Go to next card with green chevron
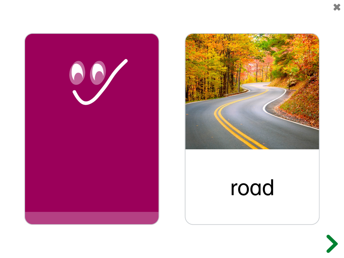The width and height of the screenshot is (344, 258). (x=332, y=244)
